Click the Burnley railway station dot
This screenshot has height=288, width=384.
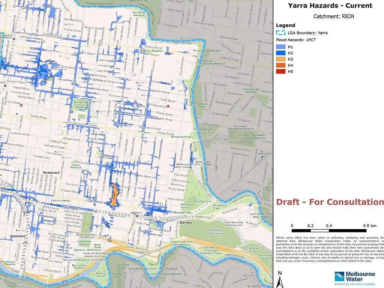137,216
